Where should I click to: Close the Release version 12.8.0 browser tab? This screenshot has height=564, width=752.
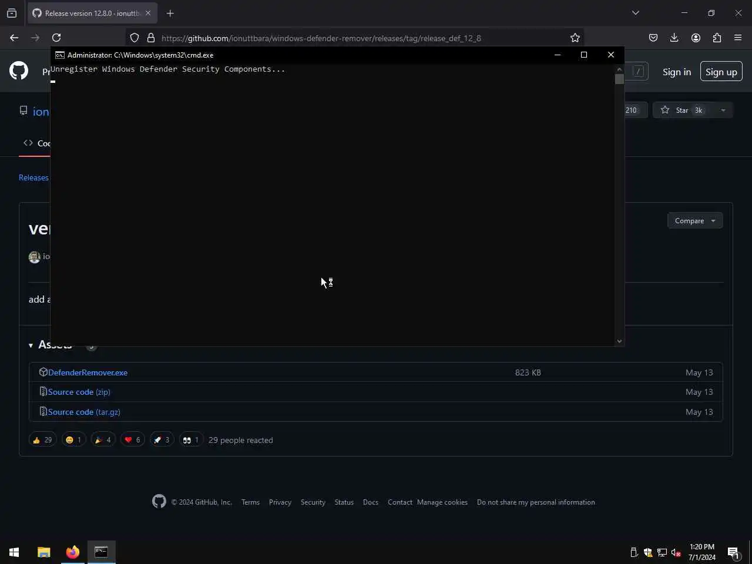tap(148, 13)
